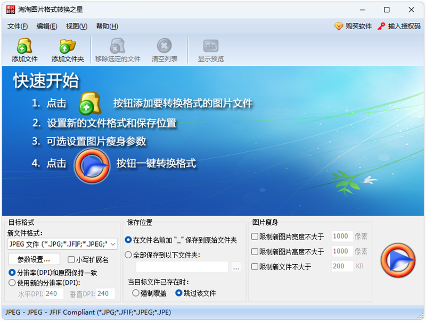Screen dimensions: 426x321
Task: Click the save folder path input field
Action: [182, 267]
